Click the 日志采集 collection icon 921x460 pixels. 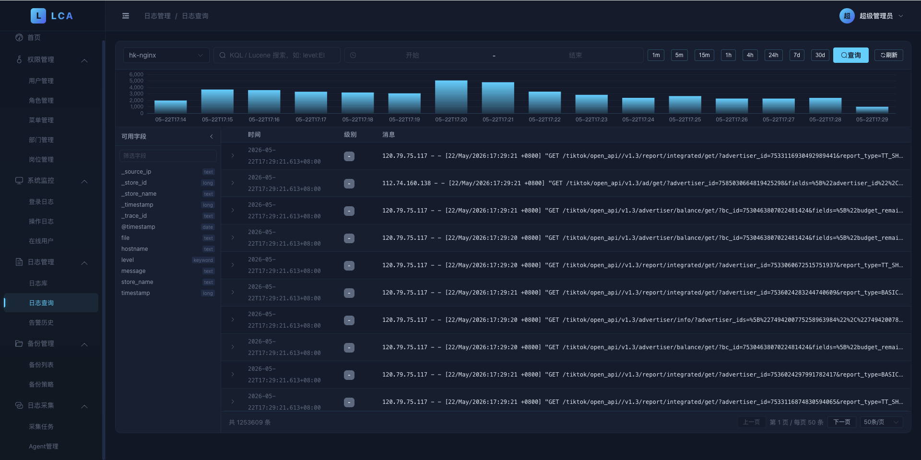click(19, 405)
